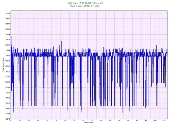170x127 pixels.
Task: Choose the 300 second x-axis tick
Action: 101,121
